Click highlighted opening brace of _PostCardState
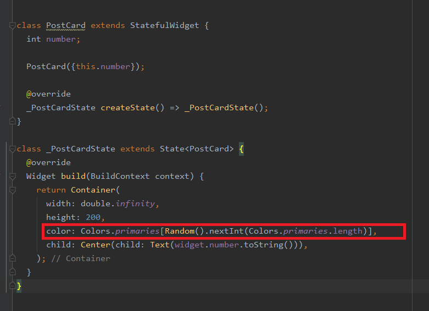 click(x=241, y=149)
